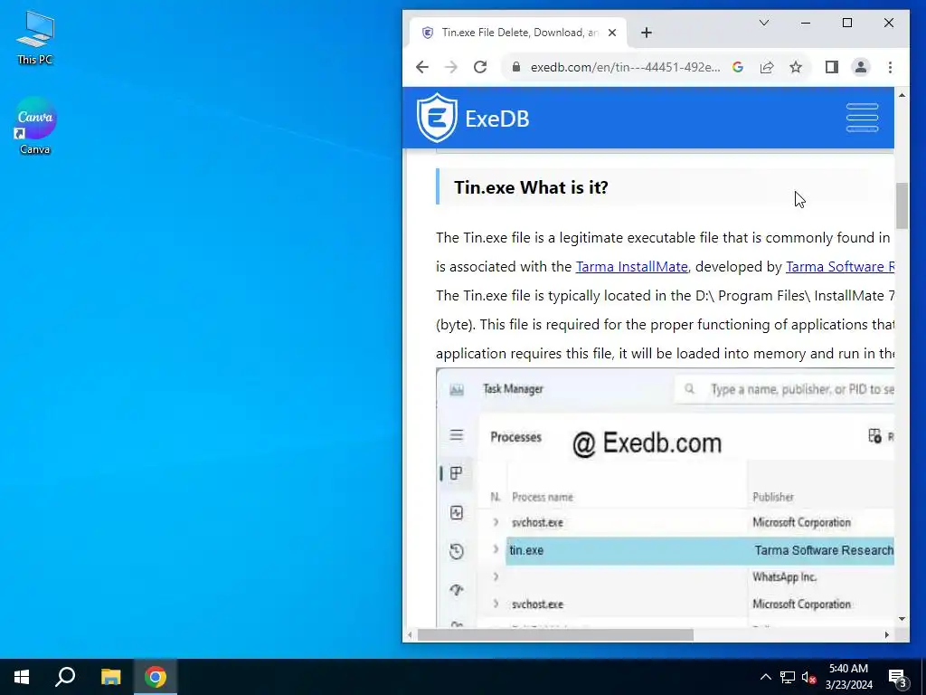Click the Google icon in address bar
This screenshot has height=695, width=926.
tap(738, 67)
